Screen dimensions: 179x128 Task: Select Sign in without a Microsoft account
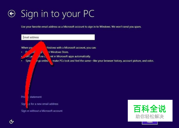tap(42, 111)
